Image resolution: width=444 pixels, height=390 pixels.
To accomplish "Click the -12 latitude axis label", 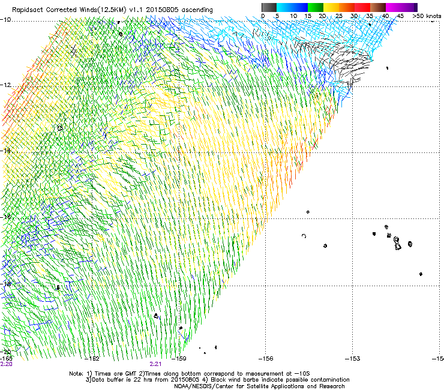I will [5, 85].
